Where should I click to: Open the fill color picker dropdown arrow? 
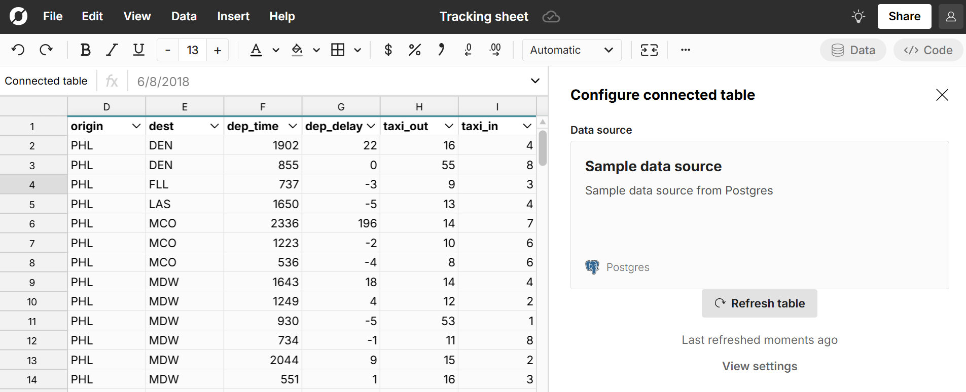[x=316, y=50]
